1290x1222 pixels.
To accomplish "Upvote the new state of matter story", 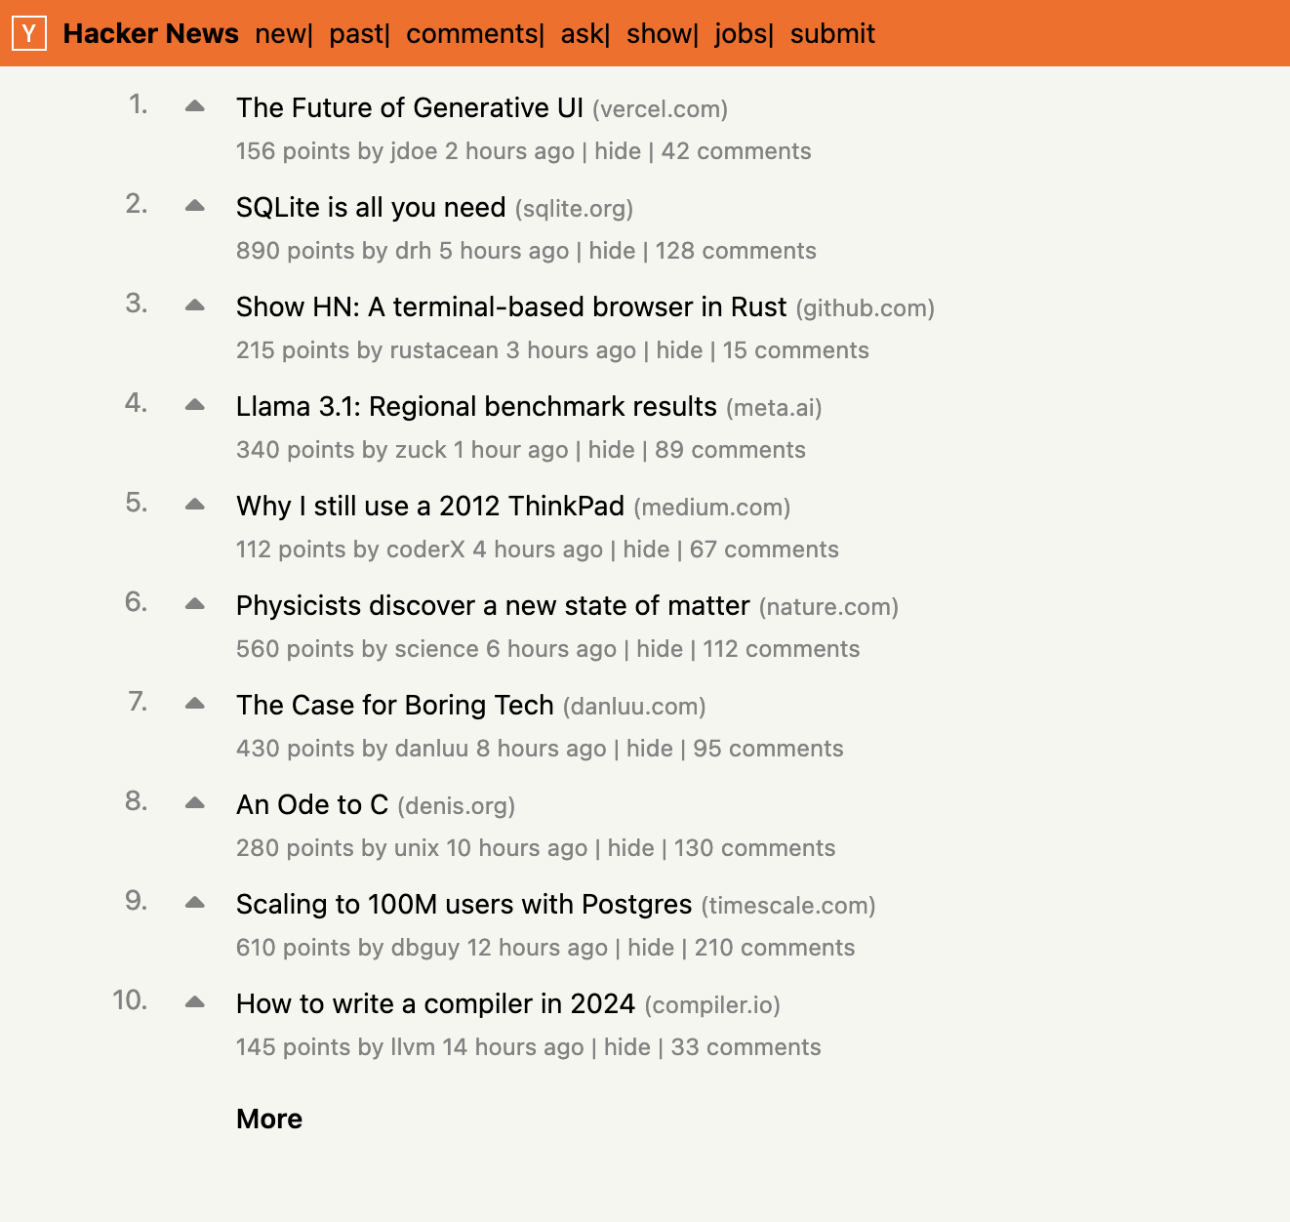I will click(x=195, y=603).
